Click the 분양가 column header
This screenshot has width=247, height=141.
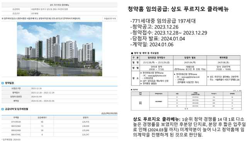[x=86, y=118]
